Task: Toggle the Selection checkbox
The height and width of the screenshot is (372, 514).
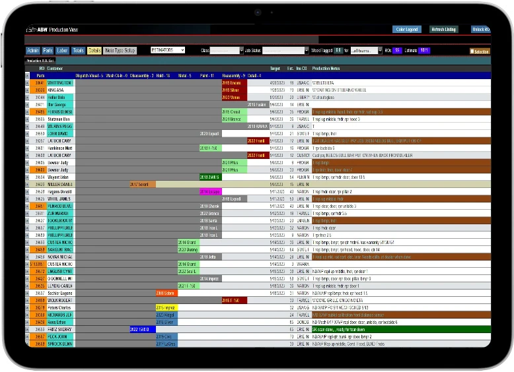Action: [x=472, y=51]
